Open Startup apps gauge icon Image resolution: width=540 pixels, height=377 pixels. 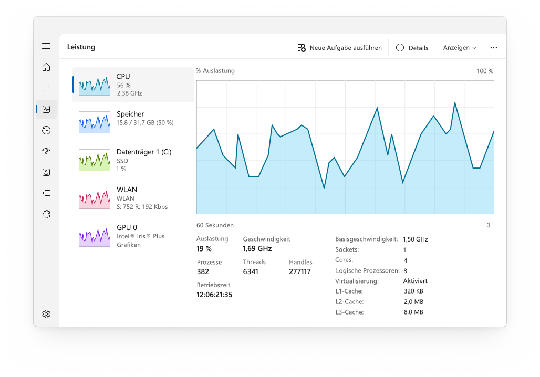tap(46, 151)
